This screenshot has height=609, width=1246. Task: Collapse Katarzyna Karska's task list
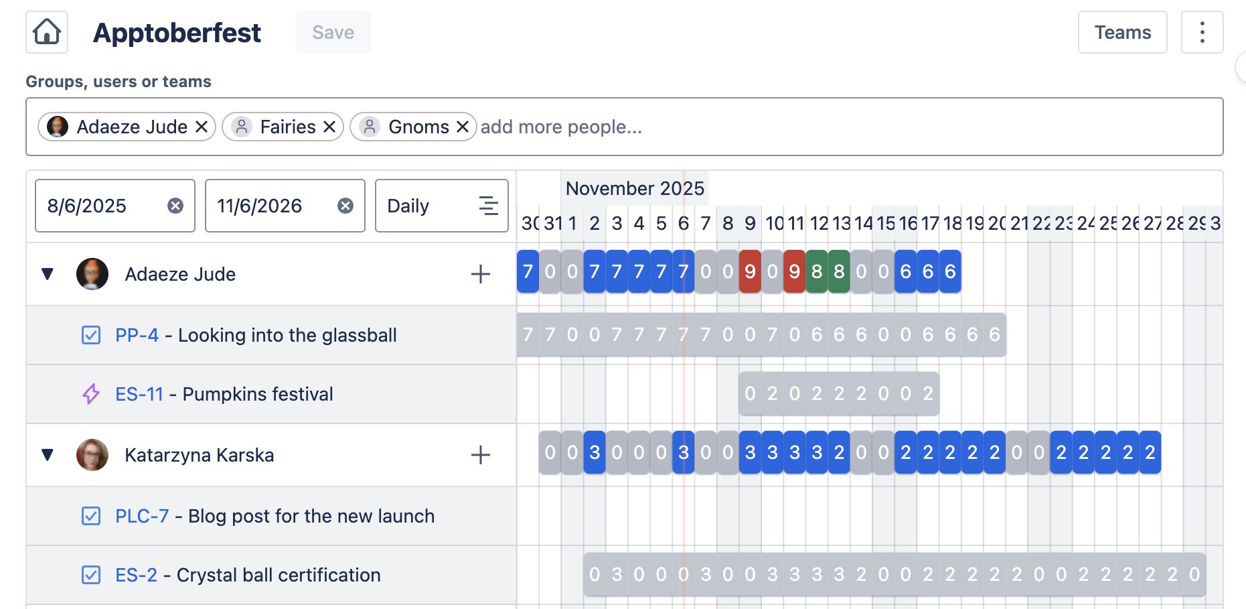pos(48,455)
